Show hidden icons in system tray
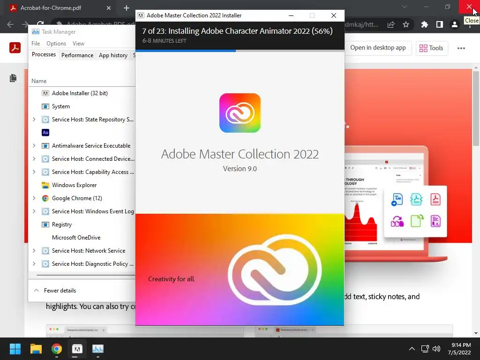Viewport: 480px width, 360px height. coord(412,349)
